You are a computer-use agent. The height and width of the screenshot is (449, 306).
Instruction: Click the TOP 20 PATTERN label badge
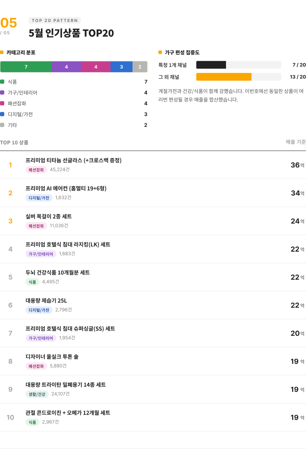pyautogui.click(x=55, y=20)
